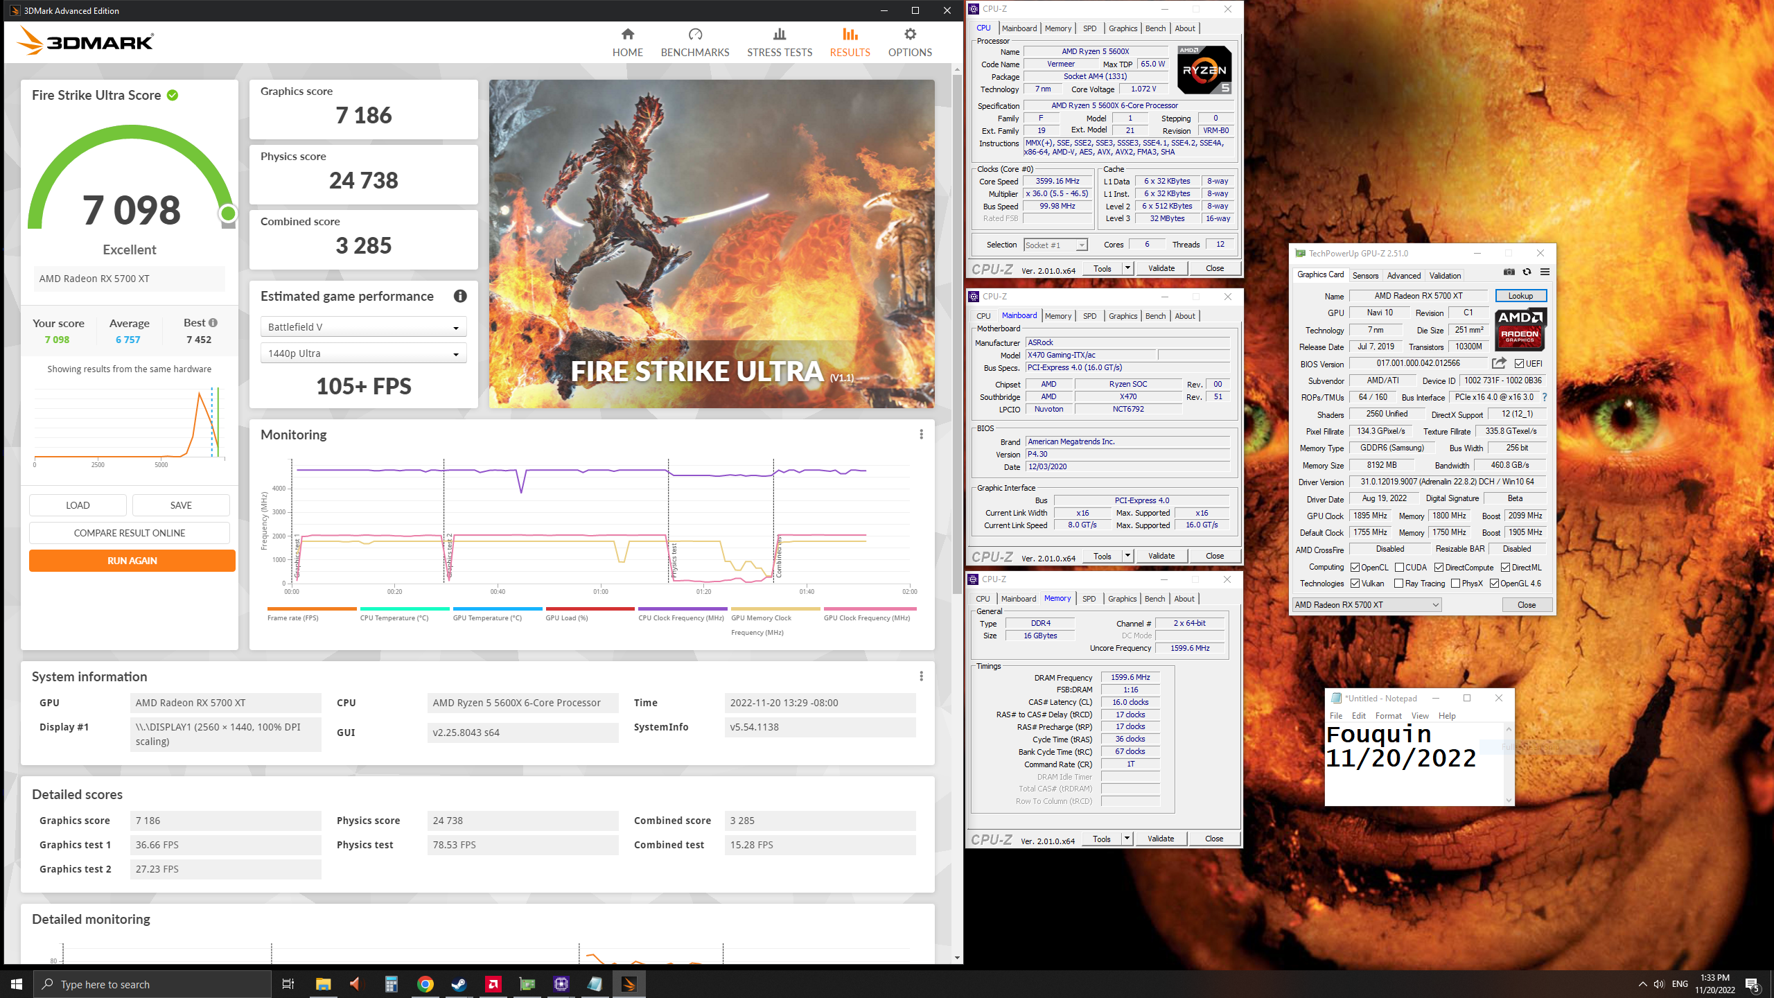Toggle the UEFI checkbox in GPU-Z
Image resolution: width=1774 pixels, height=998 pixels.
[x=1519, y=364]
